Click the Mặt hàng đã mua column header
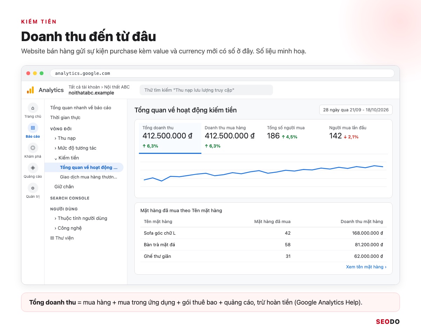Viewport: 421px width, 333px height. click(x=273, y=222)
